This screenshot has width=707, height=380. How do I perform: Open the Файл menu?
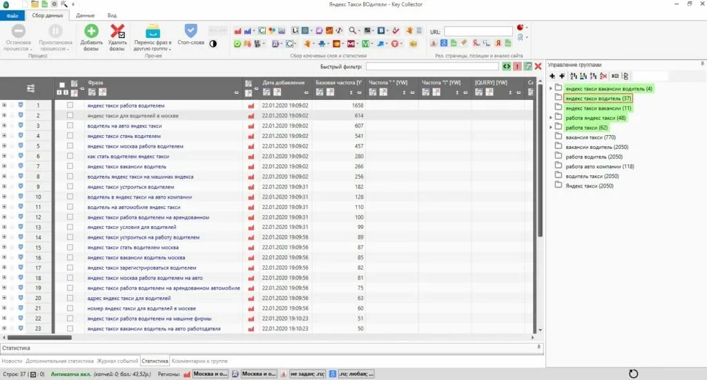[x=12, y=16]
